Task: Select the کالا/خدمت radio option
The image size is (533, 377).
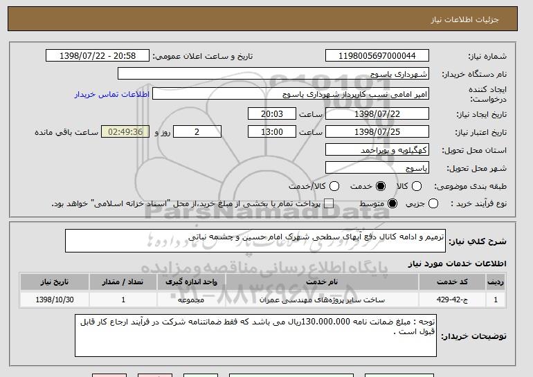Action: (x=334, y=186)
